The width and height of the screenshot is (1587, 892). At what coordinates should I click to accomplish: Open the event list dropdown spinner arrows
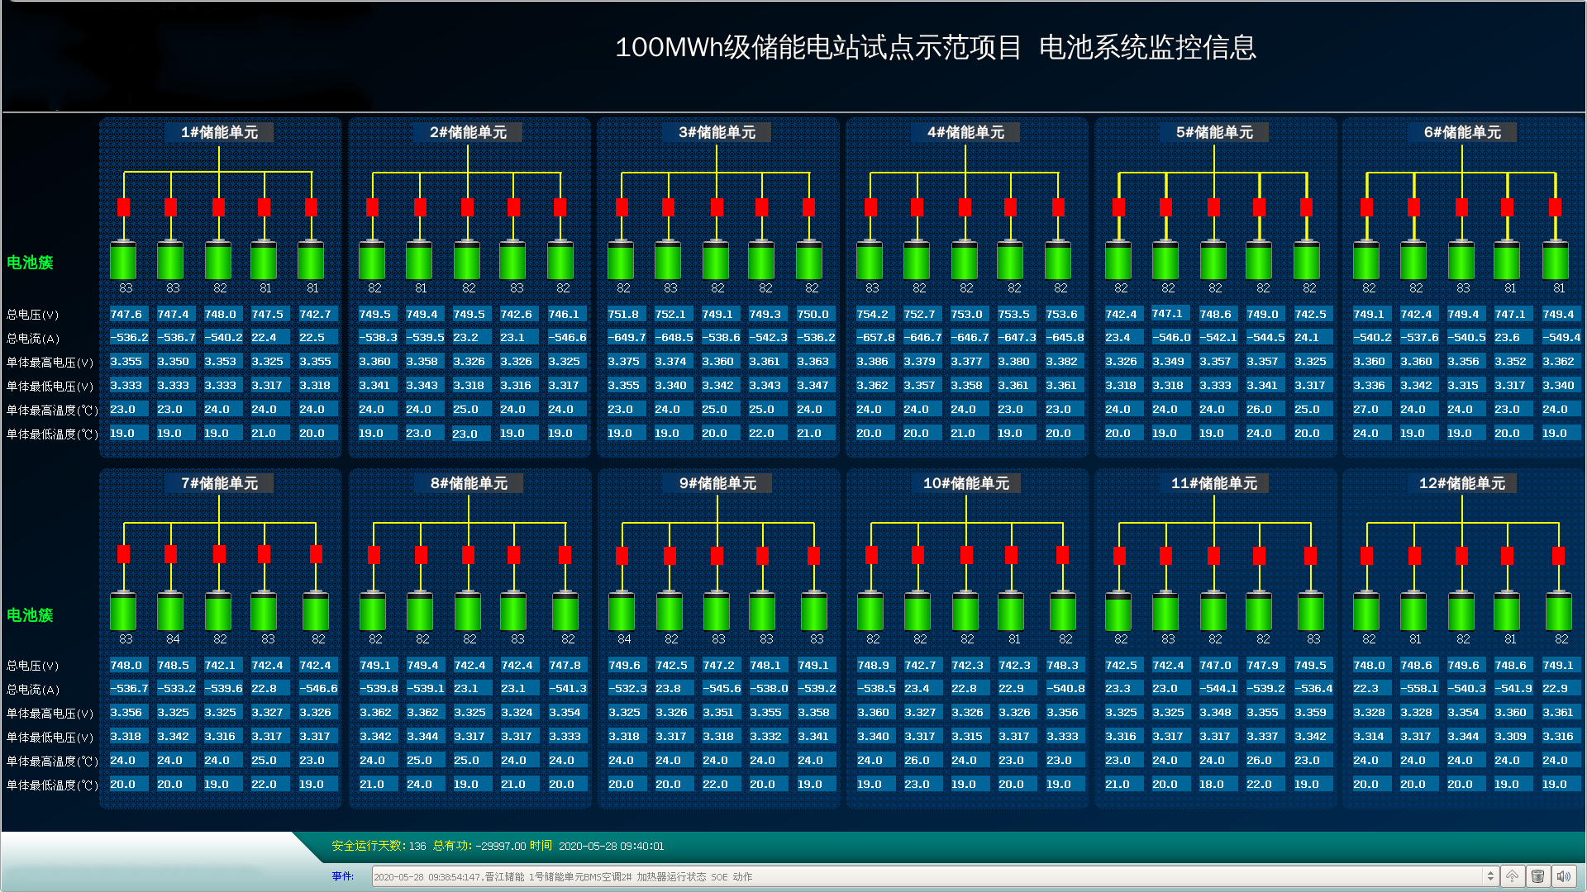pyautogui.click(x=1490, y=876)
